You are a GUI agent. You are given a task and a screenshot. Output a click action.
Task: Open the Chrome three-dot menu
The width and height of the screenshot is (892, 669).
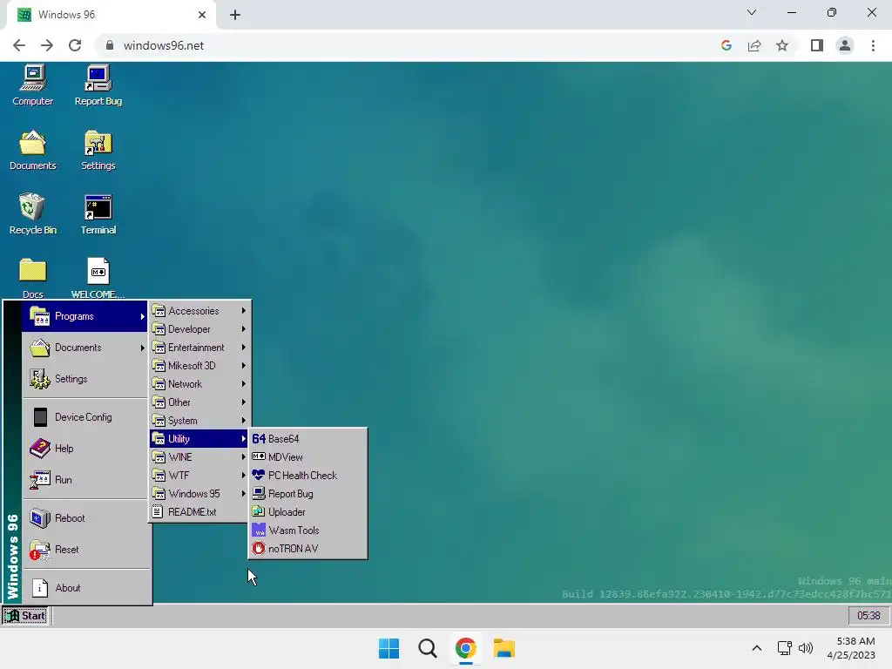(873, 45)
